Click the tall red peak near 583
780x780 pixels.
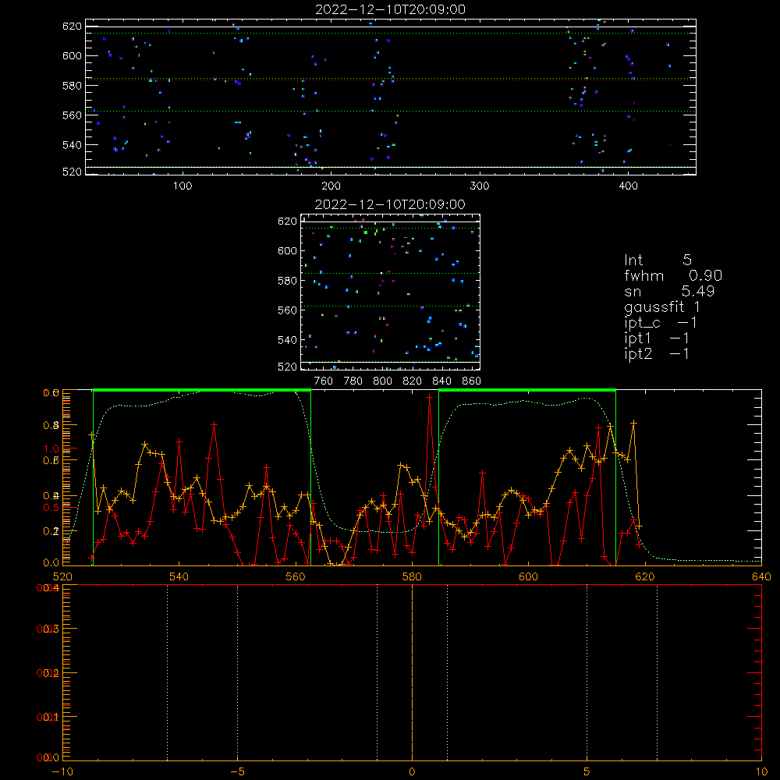click(429, 397)
